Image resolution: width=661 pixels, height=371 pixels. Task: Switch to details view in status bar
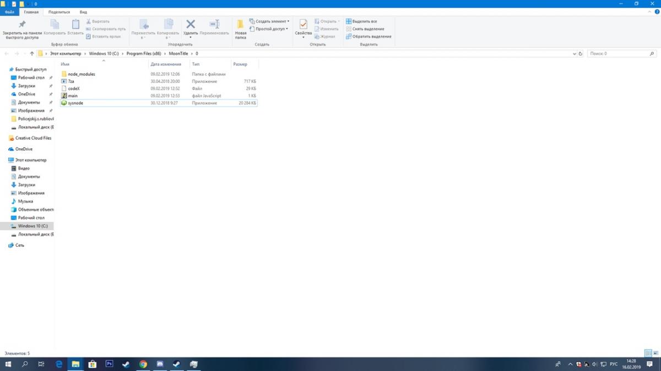pos(648,353)
